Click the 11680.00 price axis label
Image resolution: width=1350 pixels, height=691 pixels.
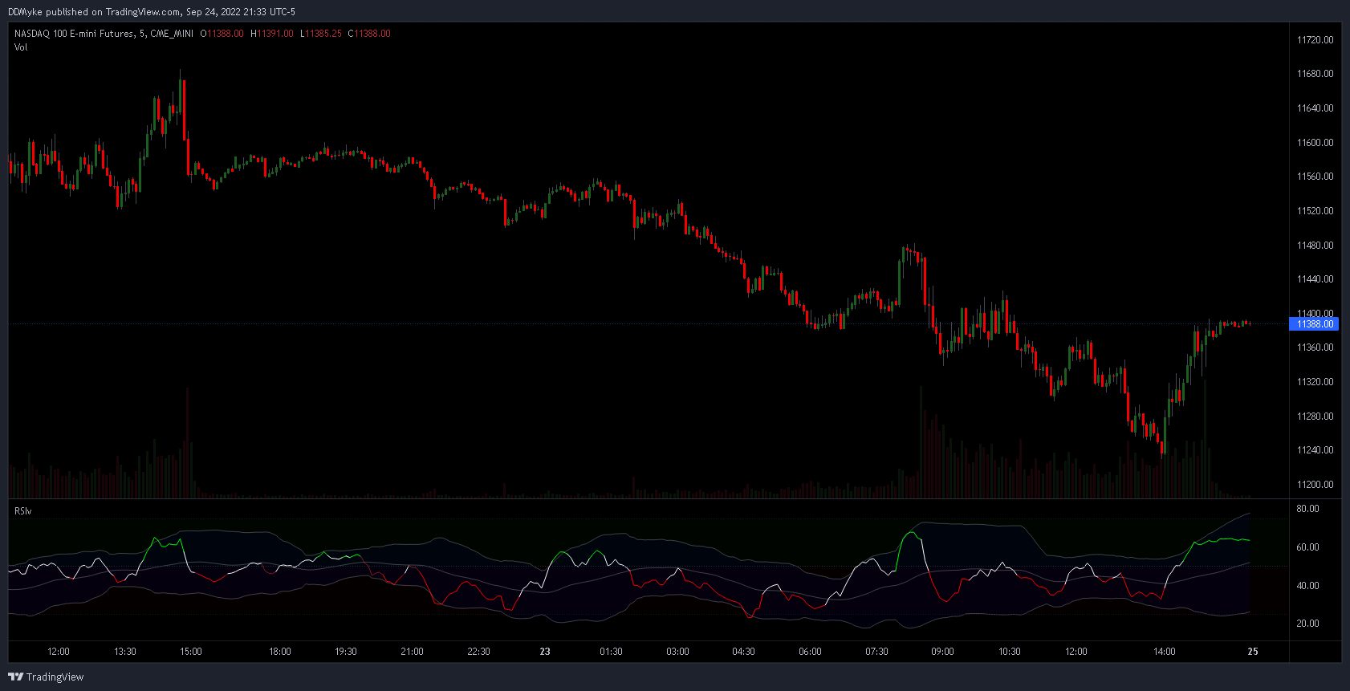pos(1315,74)
